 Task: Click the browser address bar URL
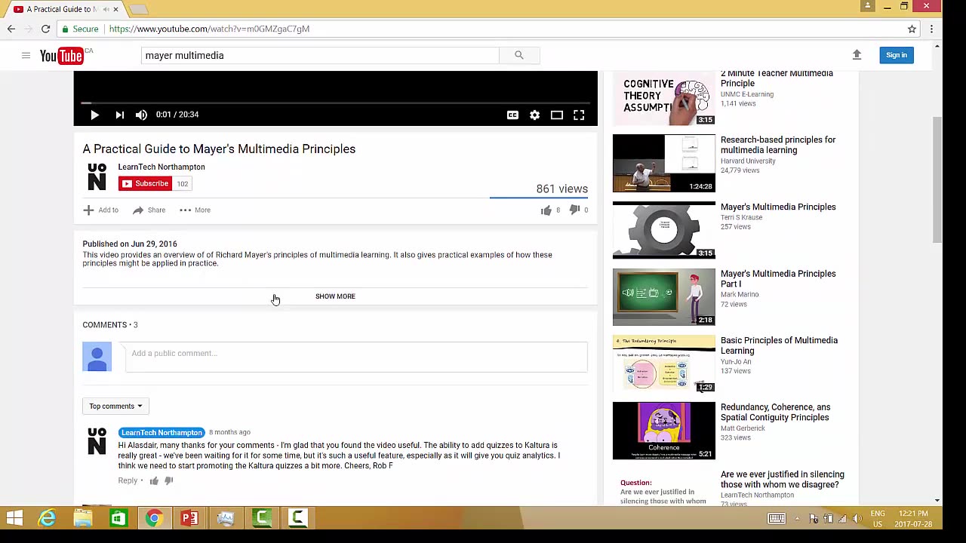pos(209,29)
